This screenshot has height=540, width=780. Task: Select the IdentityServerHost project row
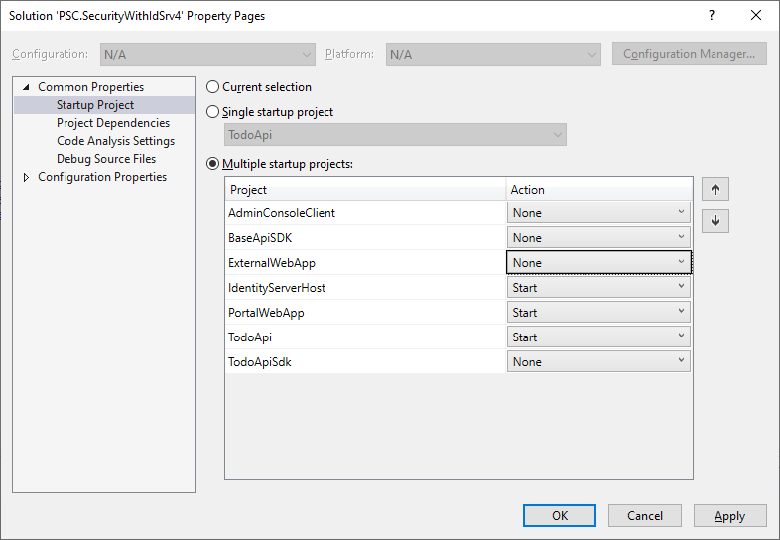coord(365,288)
